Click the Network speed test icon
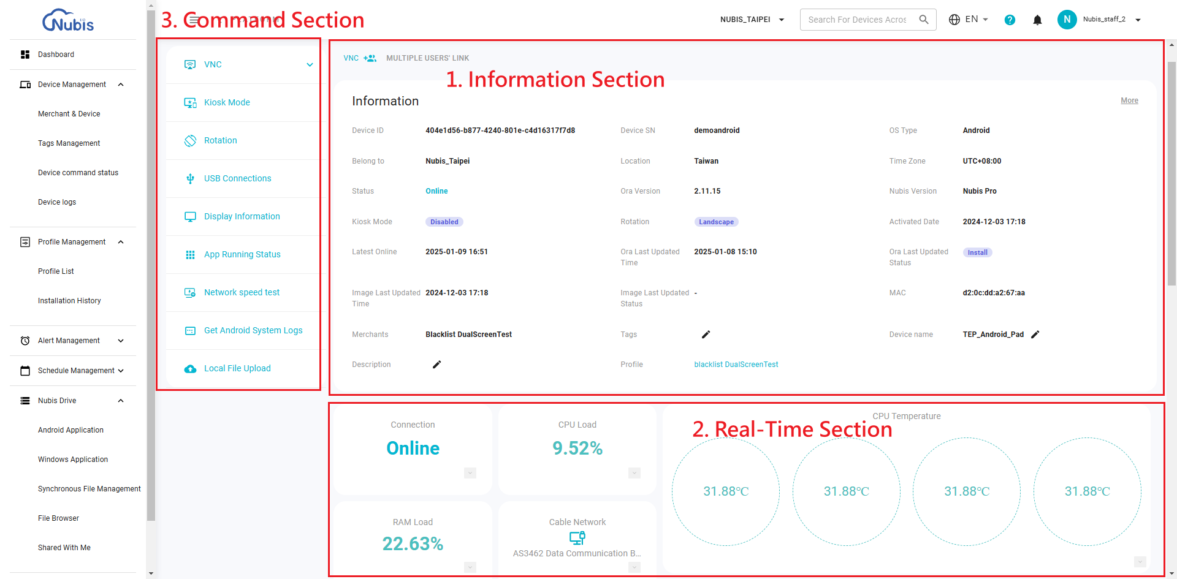 [191, 292]
